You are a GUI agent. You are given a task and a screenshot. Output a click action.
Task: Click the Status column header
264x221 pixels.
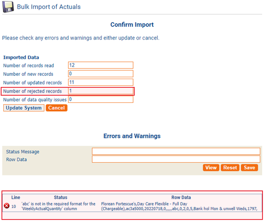coord(60,198)
